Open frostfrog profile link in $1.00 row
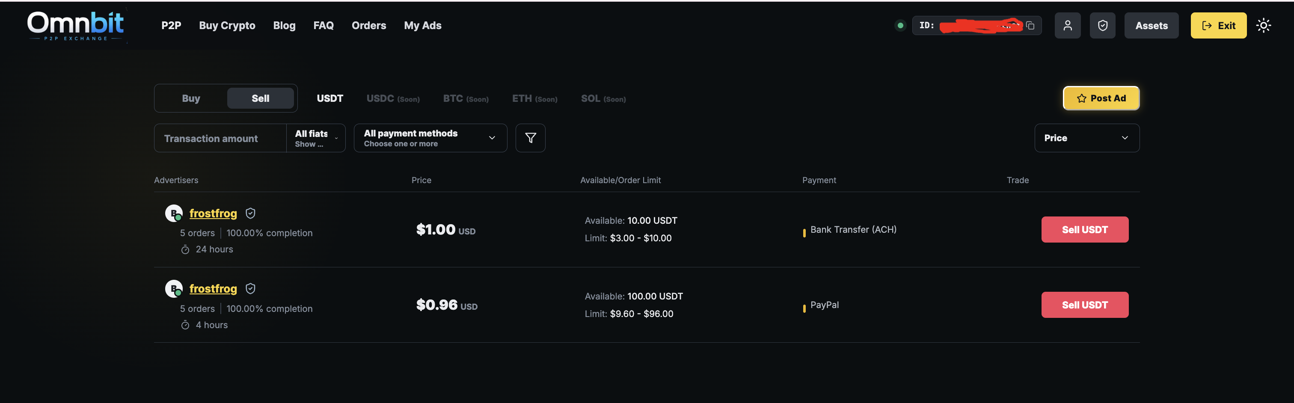Viewport: 1294px width, 403px height. tap(213, 213)
